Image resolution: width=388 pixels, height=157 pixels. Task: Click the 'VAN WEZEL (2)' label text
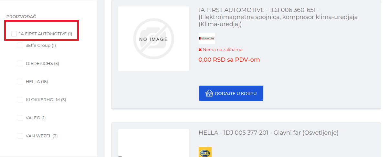pos(42,136)
